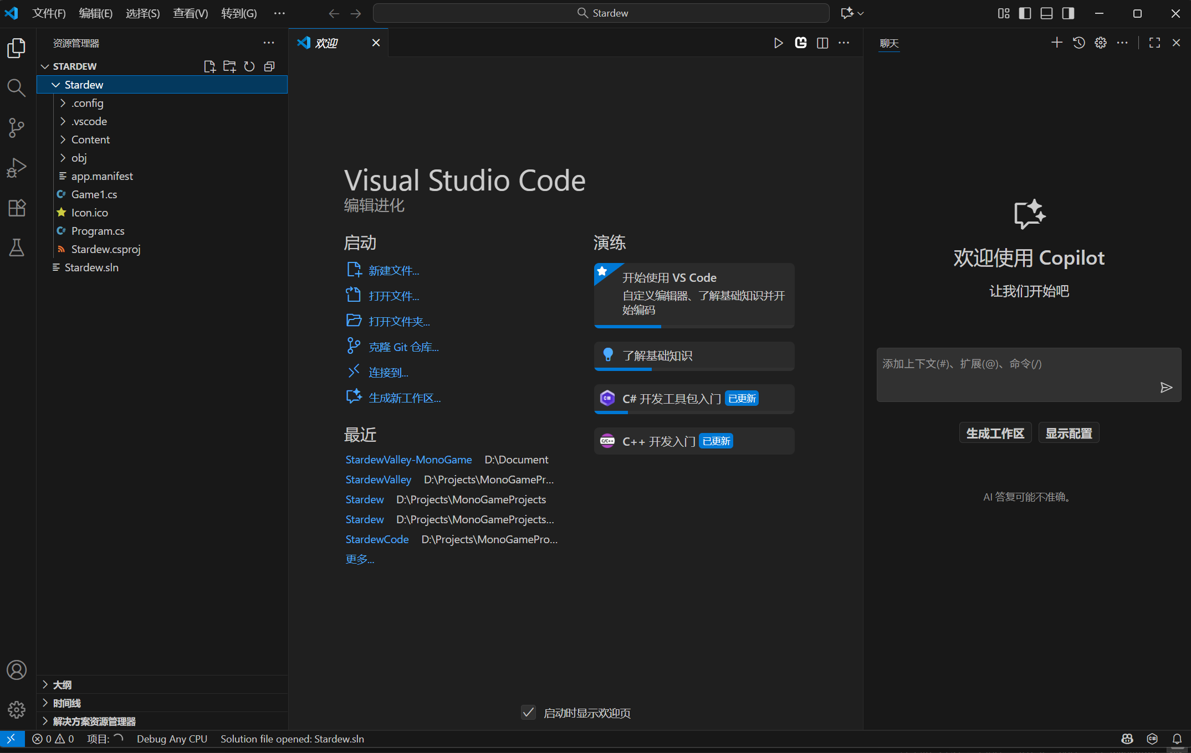Uncheck show welcome page on startup
This screenshot has width=1191, height=753.
point(528,713)
